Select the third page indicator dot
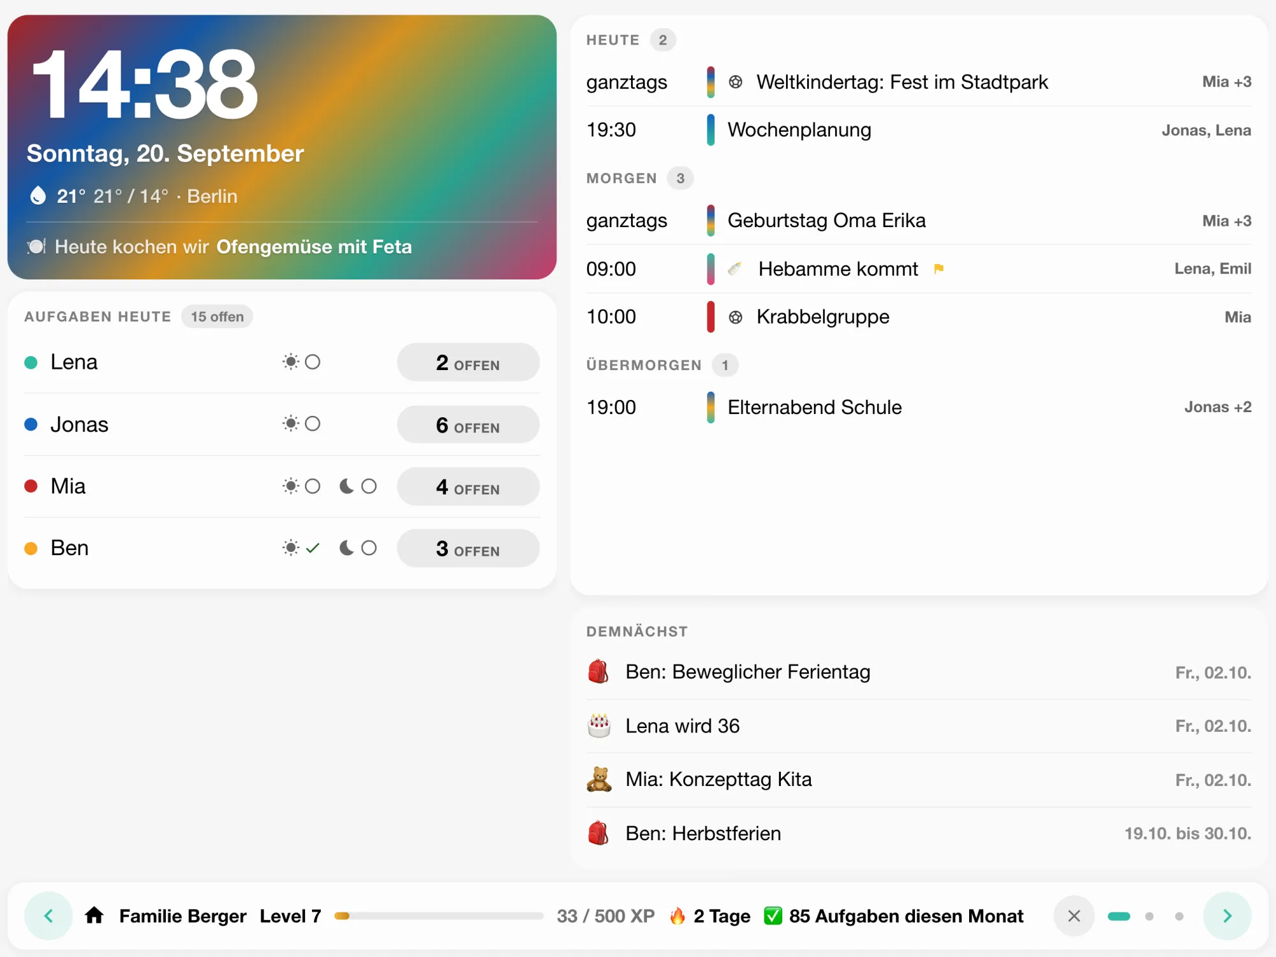This screenshot has height=957, width=1276. (1179, 916)
